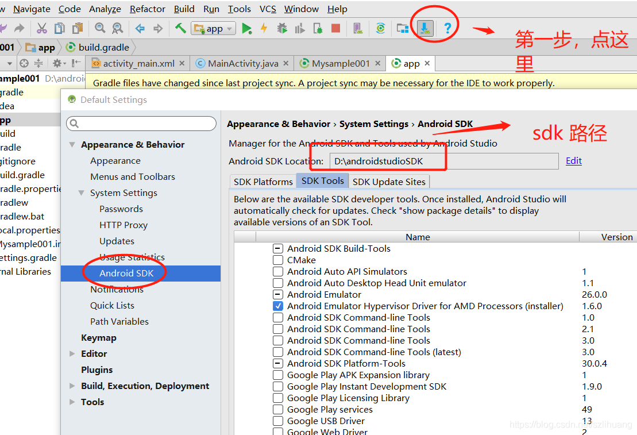The height and width of the screenshot is (435, 637).
Task: Toggle Android SDK Platform-Tools checkbox
Action: click(x=278, y=363)
